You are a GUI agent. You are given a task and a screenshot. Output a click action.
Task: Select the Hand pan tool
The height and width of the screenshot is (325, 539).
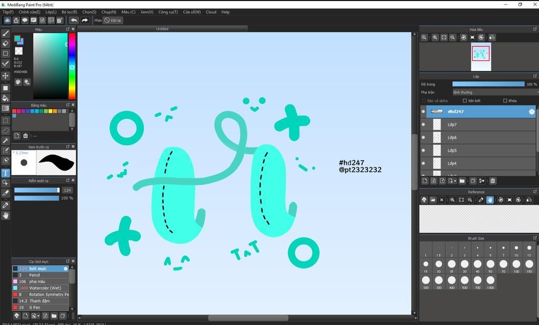point(5,215)
